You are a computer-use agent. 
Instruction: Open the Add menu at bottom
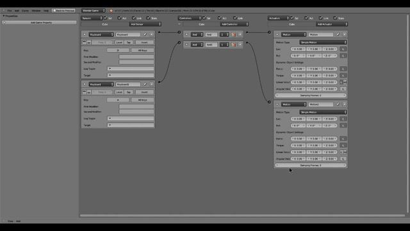18,221
